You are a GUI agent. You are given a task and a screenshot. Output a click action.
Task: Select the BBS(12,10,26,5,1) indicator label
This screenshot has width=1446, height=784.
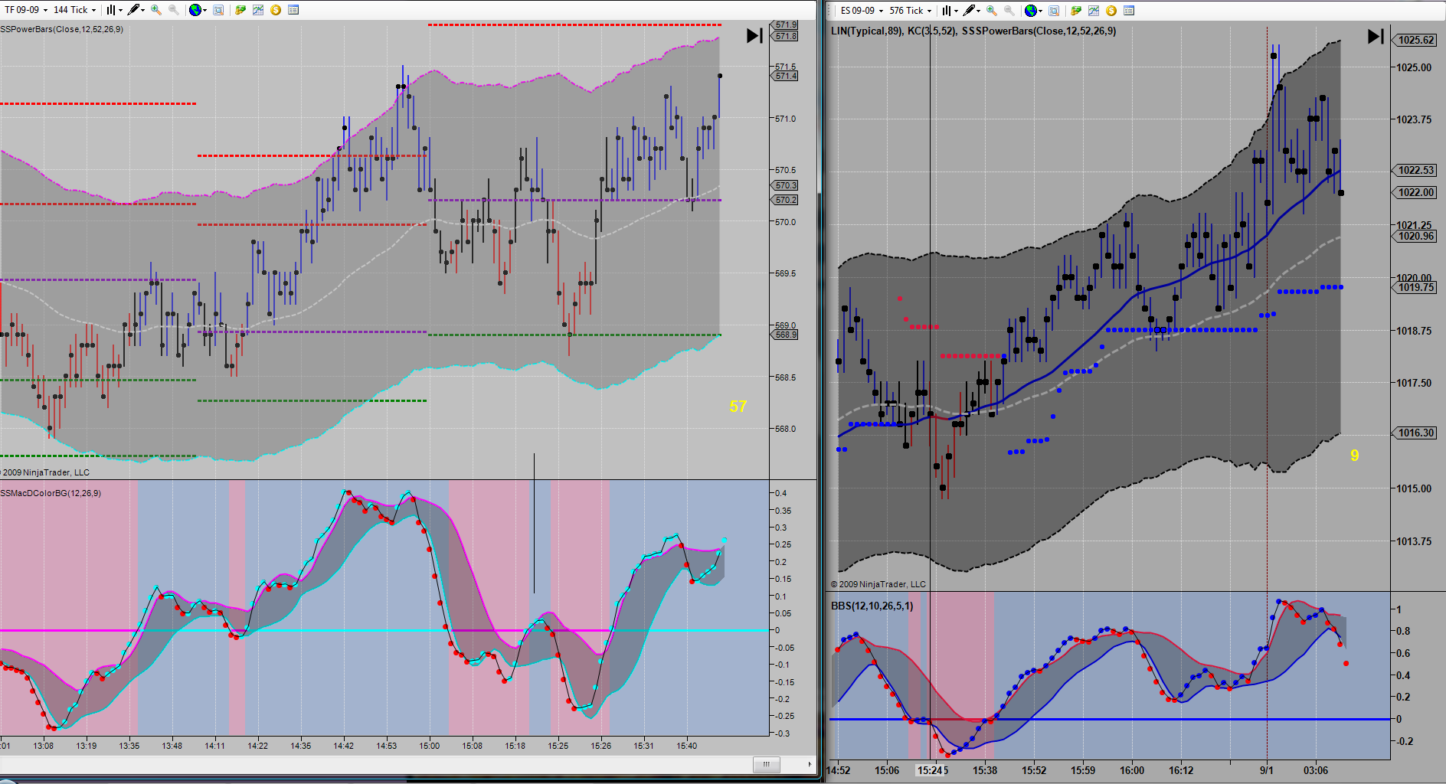click(872, 606)
